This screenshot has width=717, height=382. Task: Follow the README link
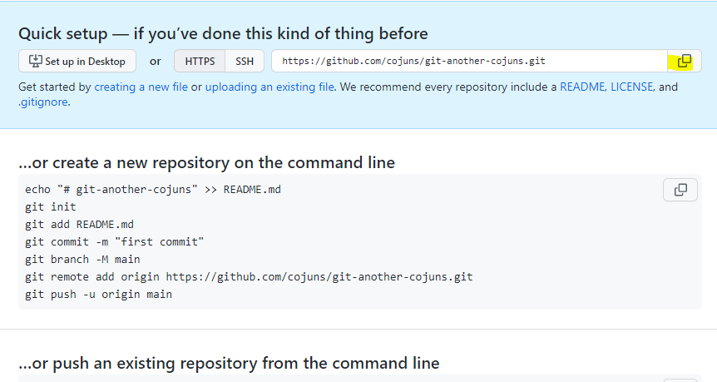click(x=582, y=87)
